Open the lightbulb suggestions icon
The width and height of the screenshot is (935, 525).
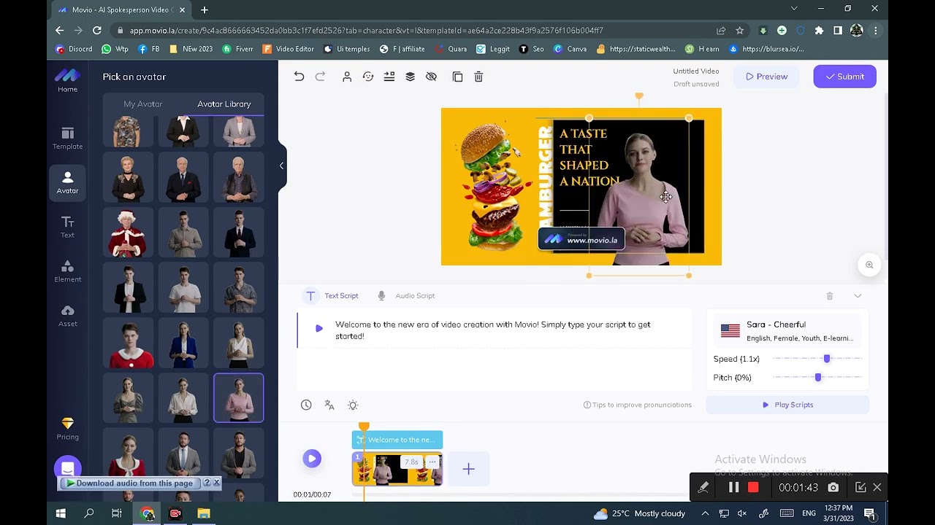pos(353,405)
